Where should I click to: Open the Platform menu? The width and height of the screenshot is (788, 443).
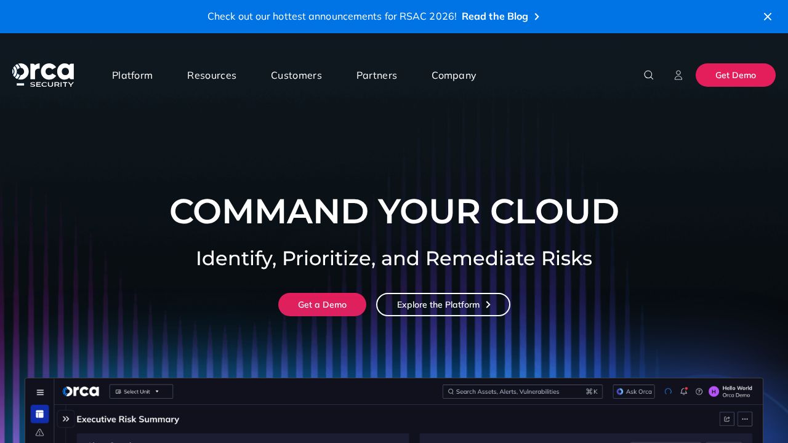pos(132,75)
